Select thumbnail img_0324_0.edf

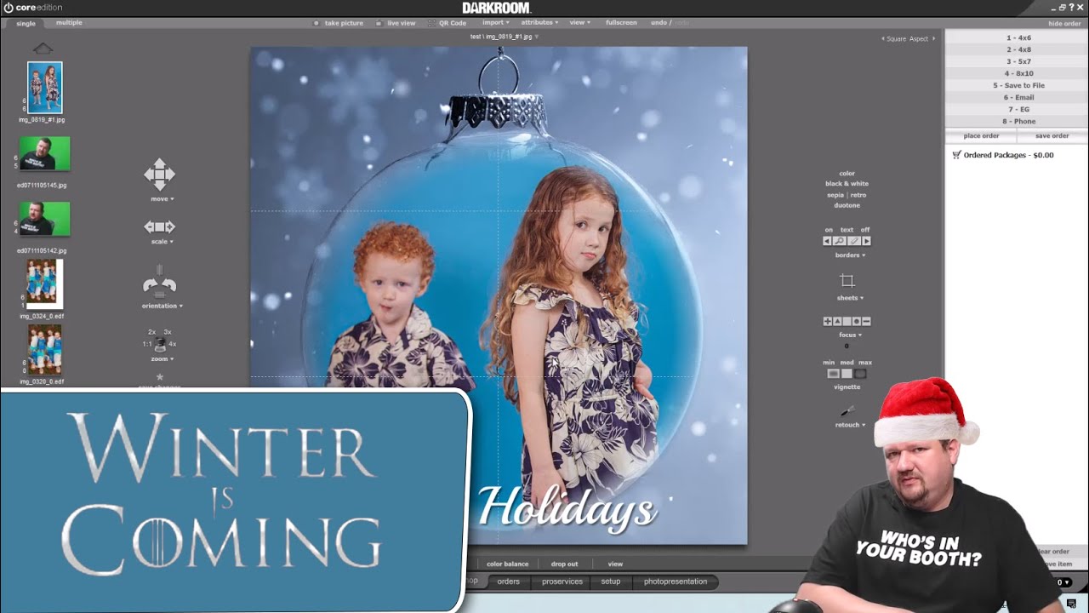click(44, 284)
